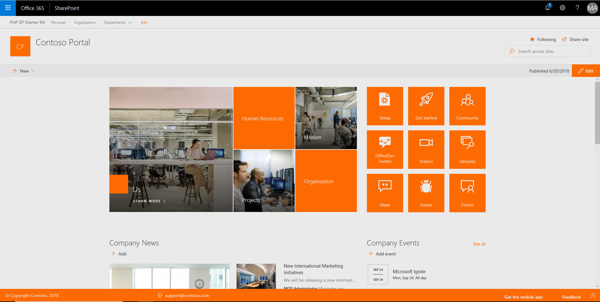Open the Setup tile
Screen dimensions: 600x302
click(x=385, y=106)
